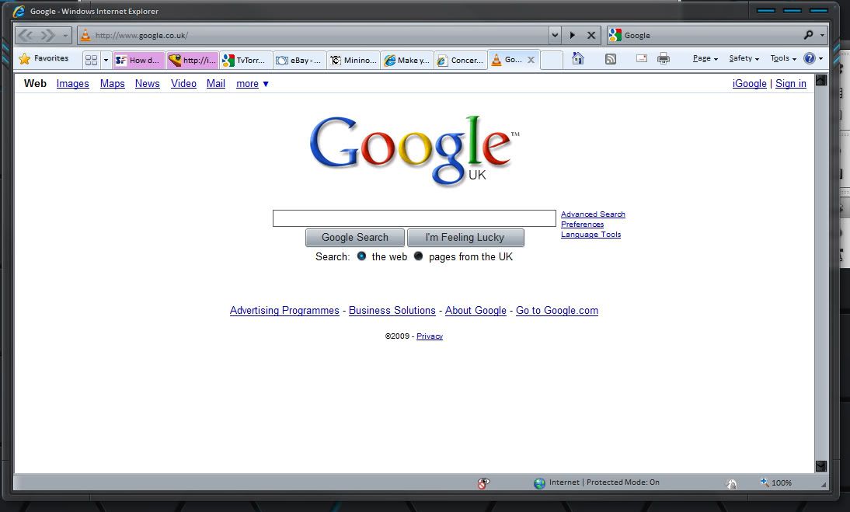Viewport: 850px width, 512px height.
Task: Open the Advanced Search link
Action: tap(593, 214)
